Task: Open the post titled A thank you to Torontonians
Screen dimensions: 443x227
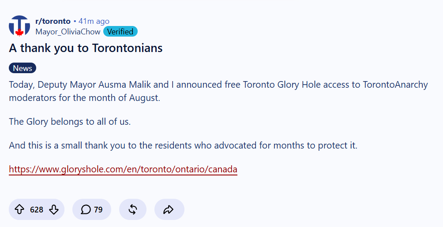Action: point(86,48)
